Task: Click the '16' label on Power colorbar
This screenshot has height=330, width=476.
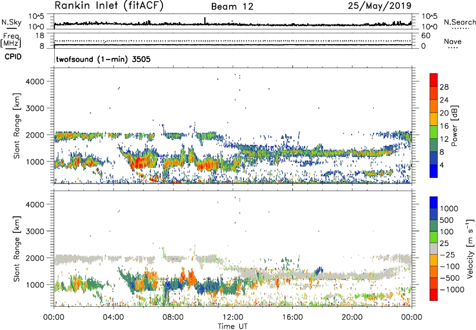Action: [444, 126]
